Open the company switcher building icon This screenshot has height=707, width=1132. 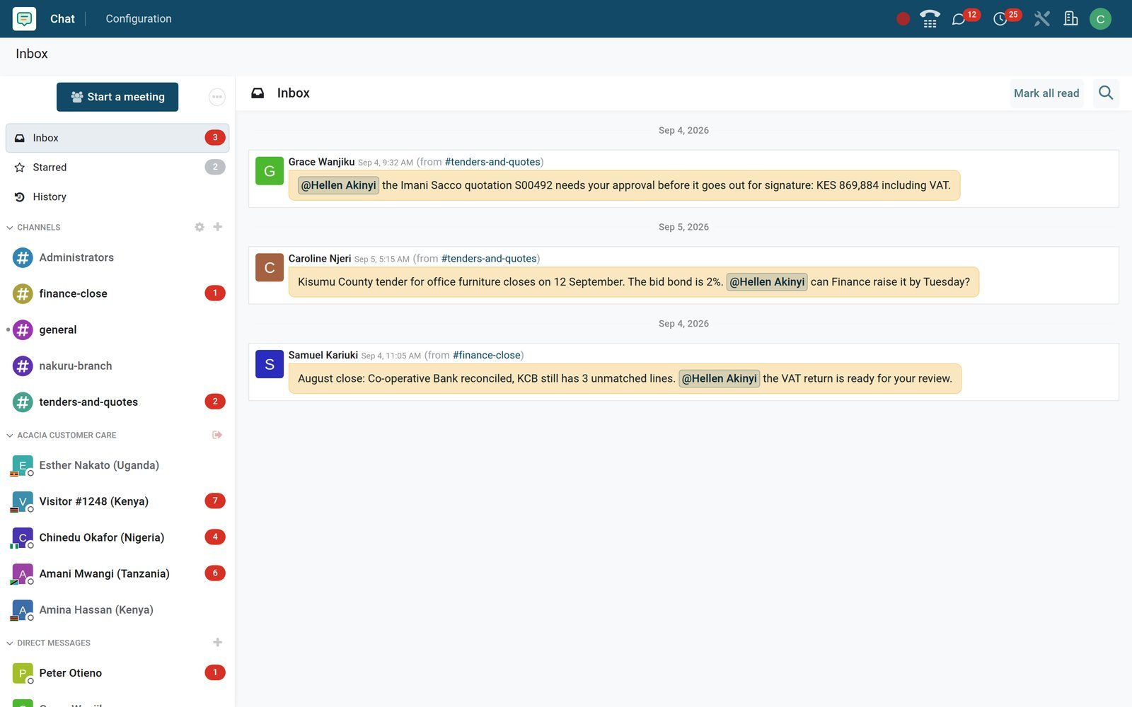click(1070, 19)
